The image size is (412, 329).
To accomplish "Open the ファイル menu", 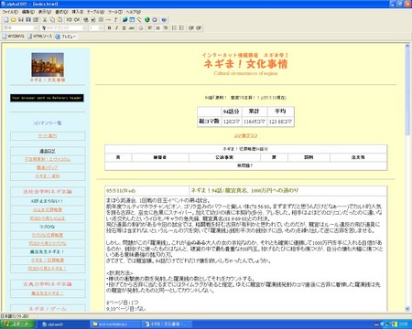I will [x=10, y=12].
